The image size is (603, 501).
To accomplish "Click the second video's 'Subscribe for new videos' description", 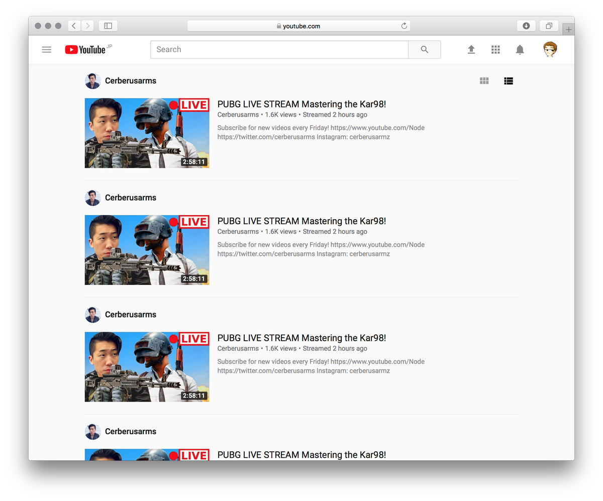I will (321, 249).
